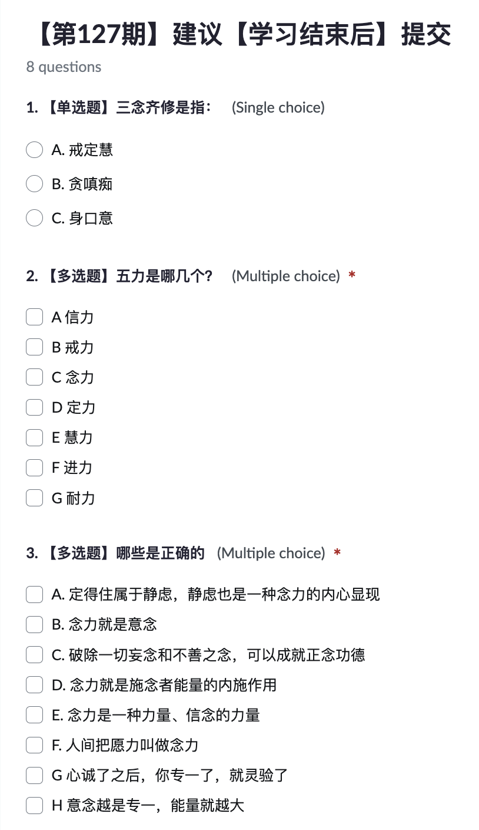Viewport: 479px width, 830px height.
Task: Tick option B. 念力就是意念
Action: 35,624
